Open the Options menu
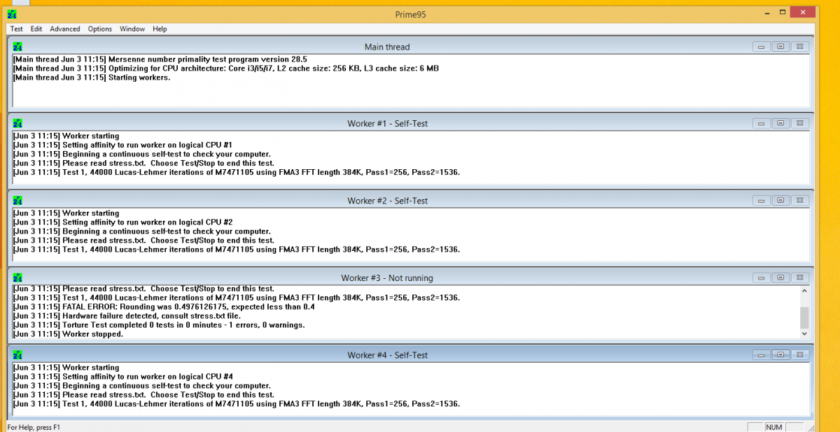Screen dimensions: 840x432 pos(100,29)
